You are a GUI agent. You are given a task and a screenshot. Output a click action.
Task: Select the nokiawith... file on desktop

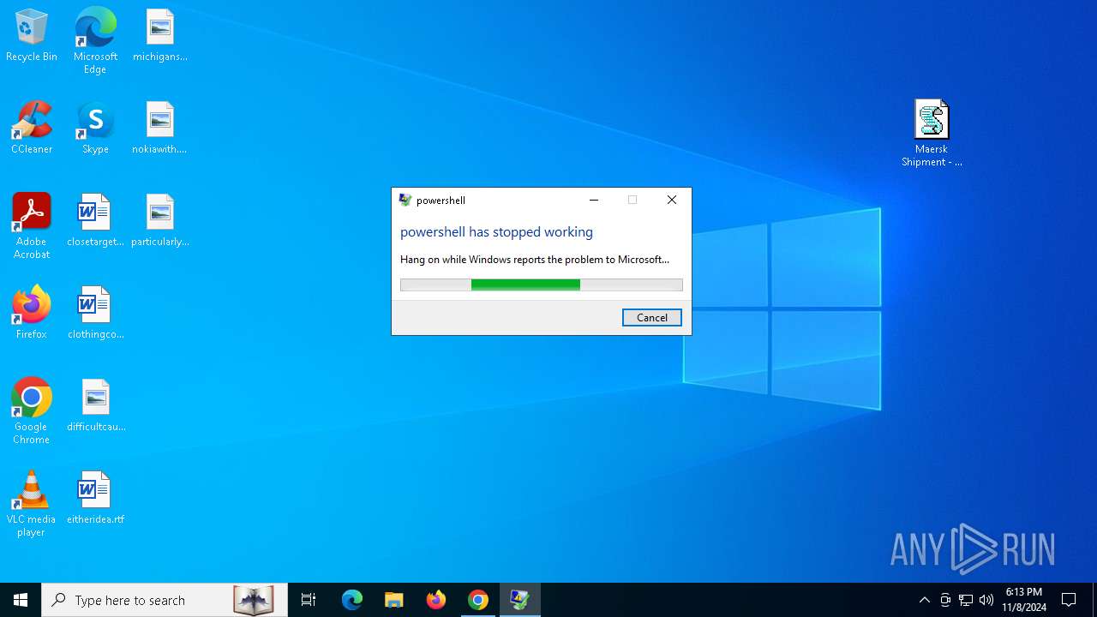(x=160, y=128)
